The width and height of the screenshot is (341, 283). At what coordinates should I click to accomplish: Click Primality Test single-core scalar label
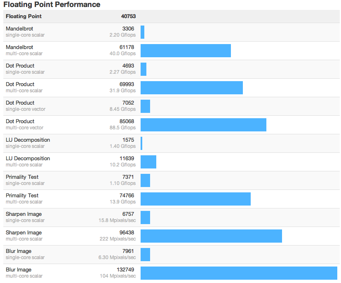pyautogui.click(x=22, y=177)
